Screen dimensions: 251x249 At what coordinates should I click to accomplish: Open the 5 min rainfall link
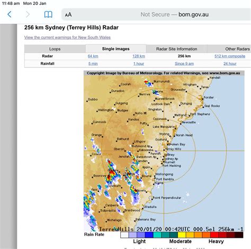93,64
